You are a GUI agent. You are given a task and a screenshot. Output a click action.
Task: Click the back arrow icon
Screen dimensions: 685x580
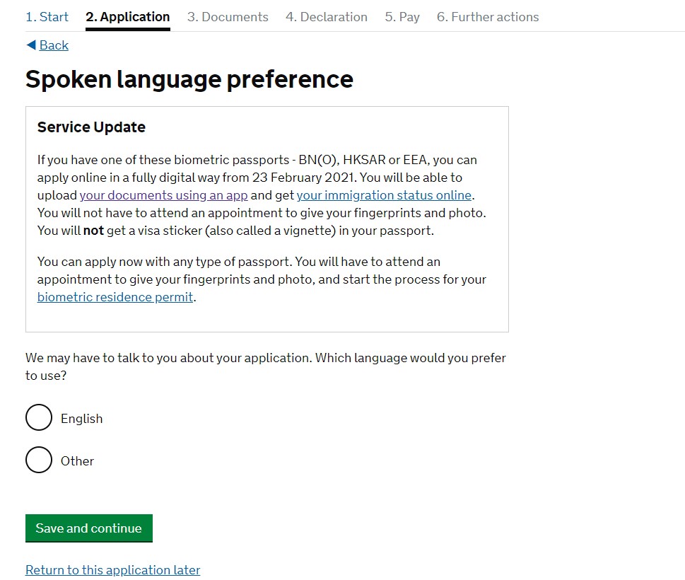tap(30, 45)
